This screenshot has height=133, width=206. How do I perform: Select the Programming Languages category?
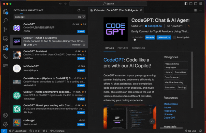176,65
